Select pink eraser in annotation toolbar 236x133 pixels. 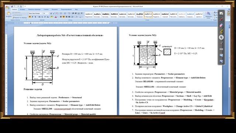point(221,25)
